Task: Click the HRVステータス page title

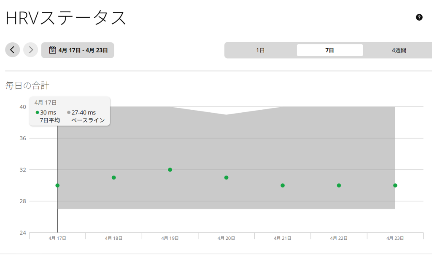Action: point(66,18)
